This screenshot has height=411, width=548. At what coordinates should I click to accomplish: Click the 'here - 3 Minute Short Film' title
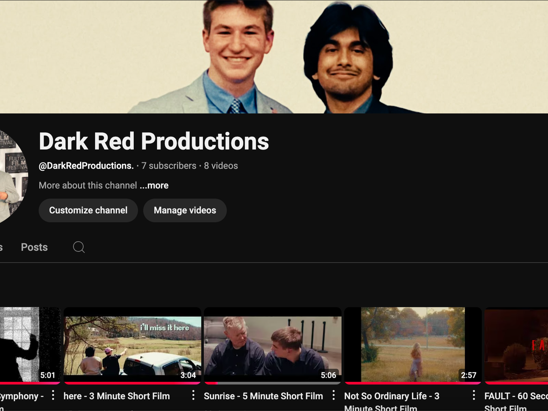[116, 396]
